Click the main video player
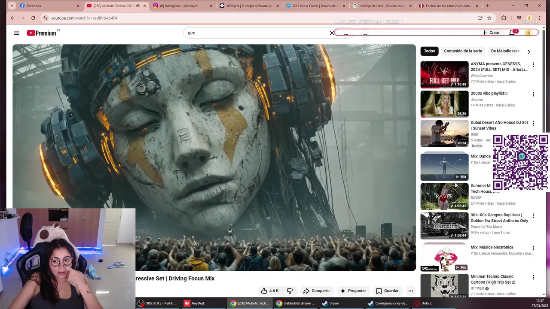550x309 pixels. click(x=214, y=158)
